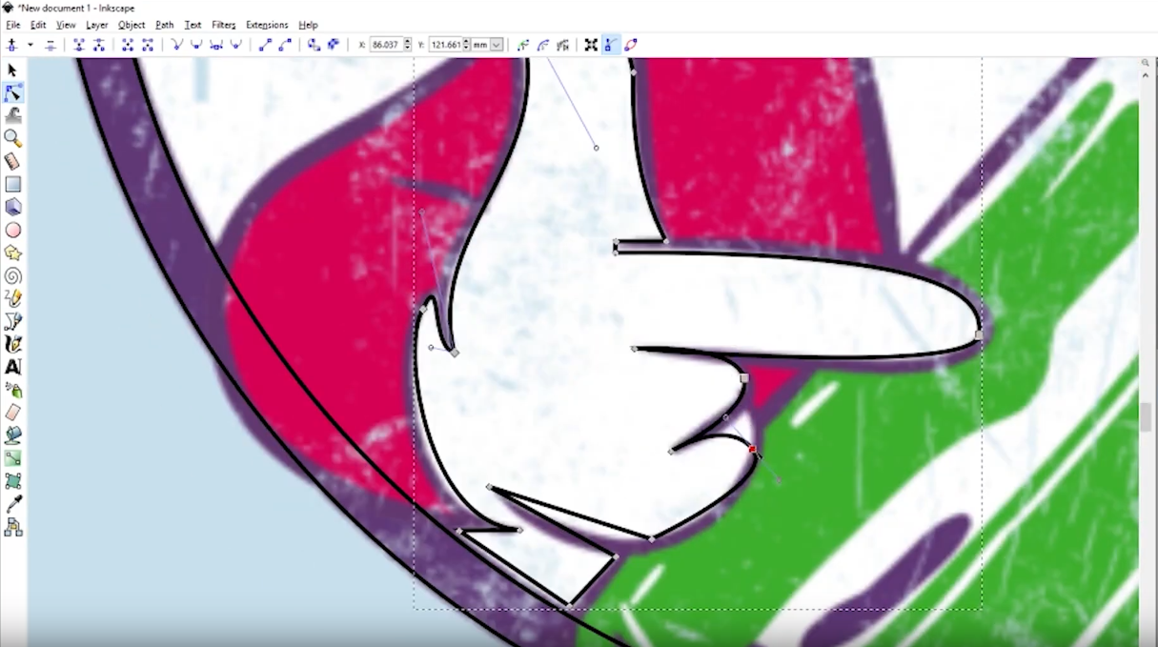
Task: Select the Measure ruler tool
Action: (x=12, y=161)
